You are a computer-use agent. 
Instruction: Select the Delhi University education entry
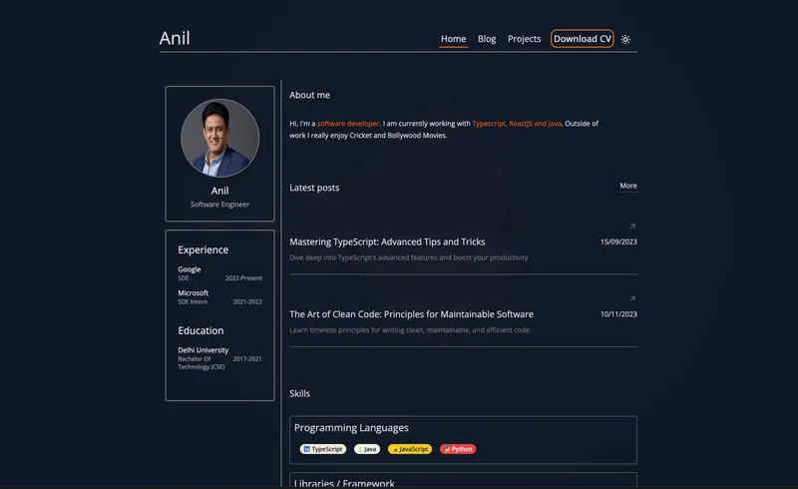[203, 350]
